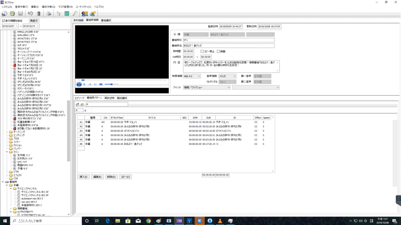Collapse the 番組枠 root node
This screenshot has height=225, width=401.
(3, 182)
